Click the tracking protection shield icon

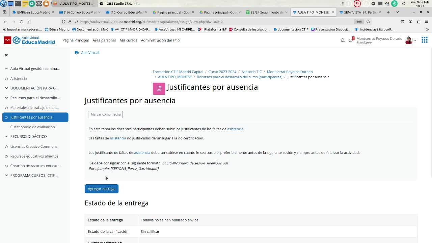[63, 22]
